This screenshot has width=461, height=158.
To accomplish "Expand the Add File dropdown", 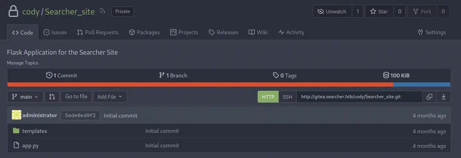I will pyautogui.click(x=110, y=97).
